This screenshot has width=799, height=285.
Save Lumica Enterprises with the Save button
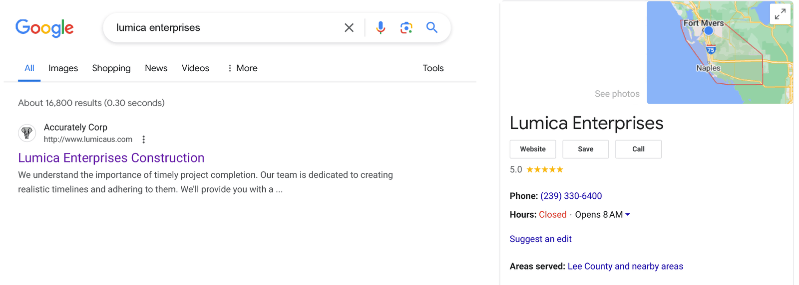coord(586,149)
